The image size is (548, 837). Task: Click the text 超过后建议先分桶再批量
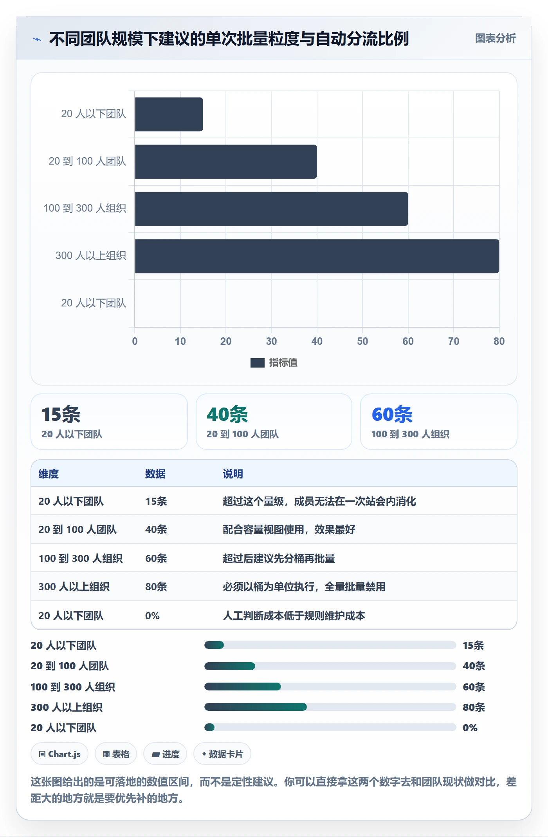click(279, 558)
